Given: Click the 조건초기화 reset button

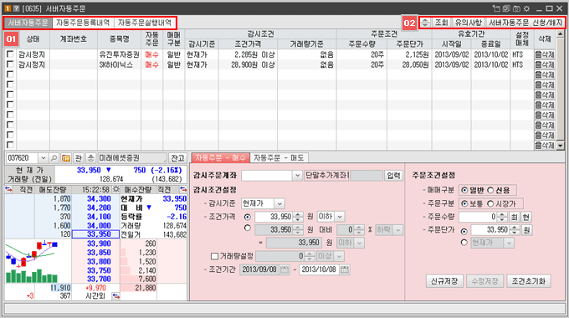Looking at the screenshot, I should coord(528,281).
